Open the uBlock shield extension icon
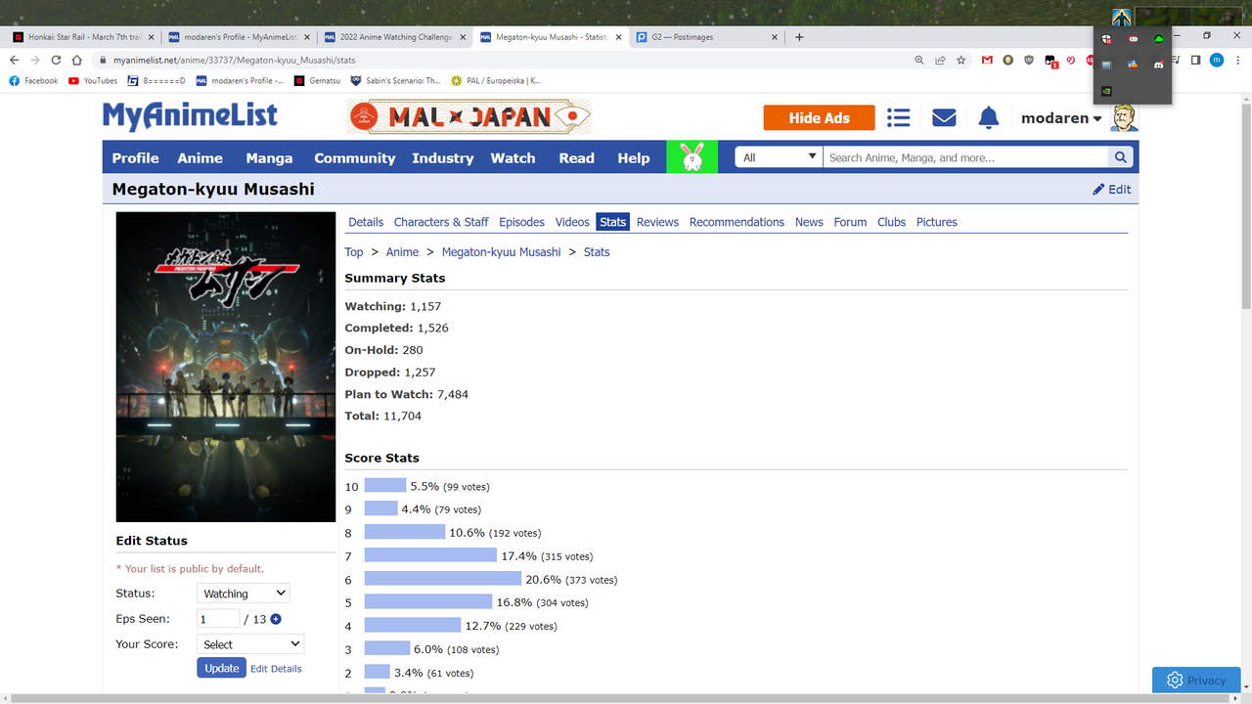 click(1029, 60)
